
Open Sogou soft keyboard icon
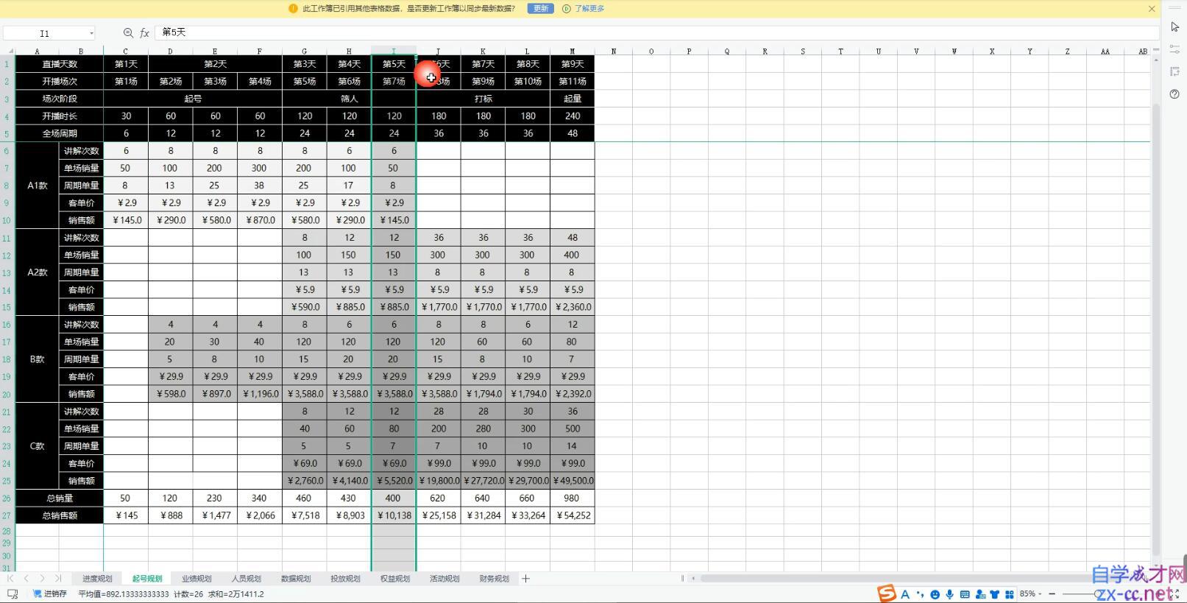[965, 594]
